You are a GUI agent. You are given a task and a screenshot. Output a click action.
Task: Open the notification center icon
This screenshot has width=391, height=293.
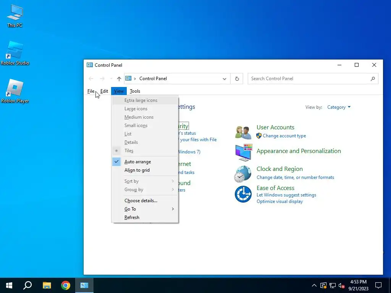coord(378,285)
